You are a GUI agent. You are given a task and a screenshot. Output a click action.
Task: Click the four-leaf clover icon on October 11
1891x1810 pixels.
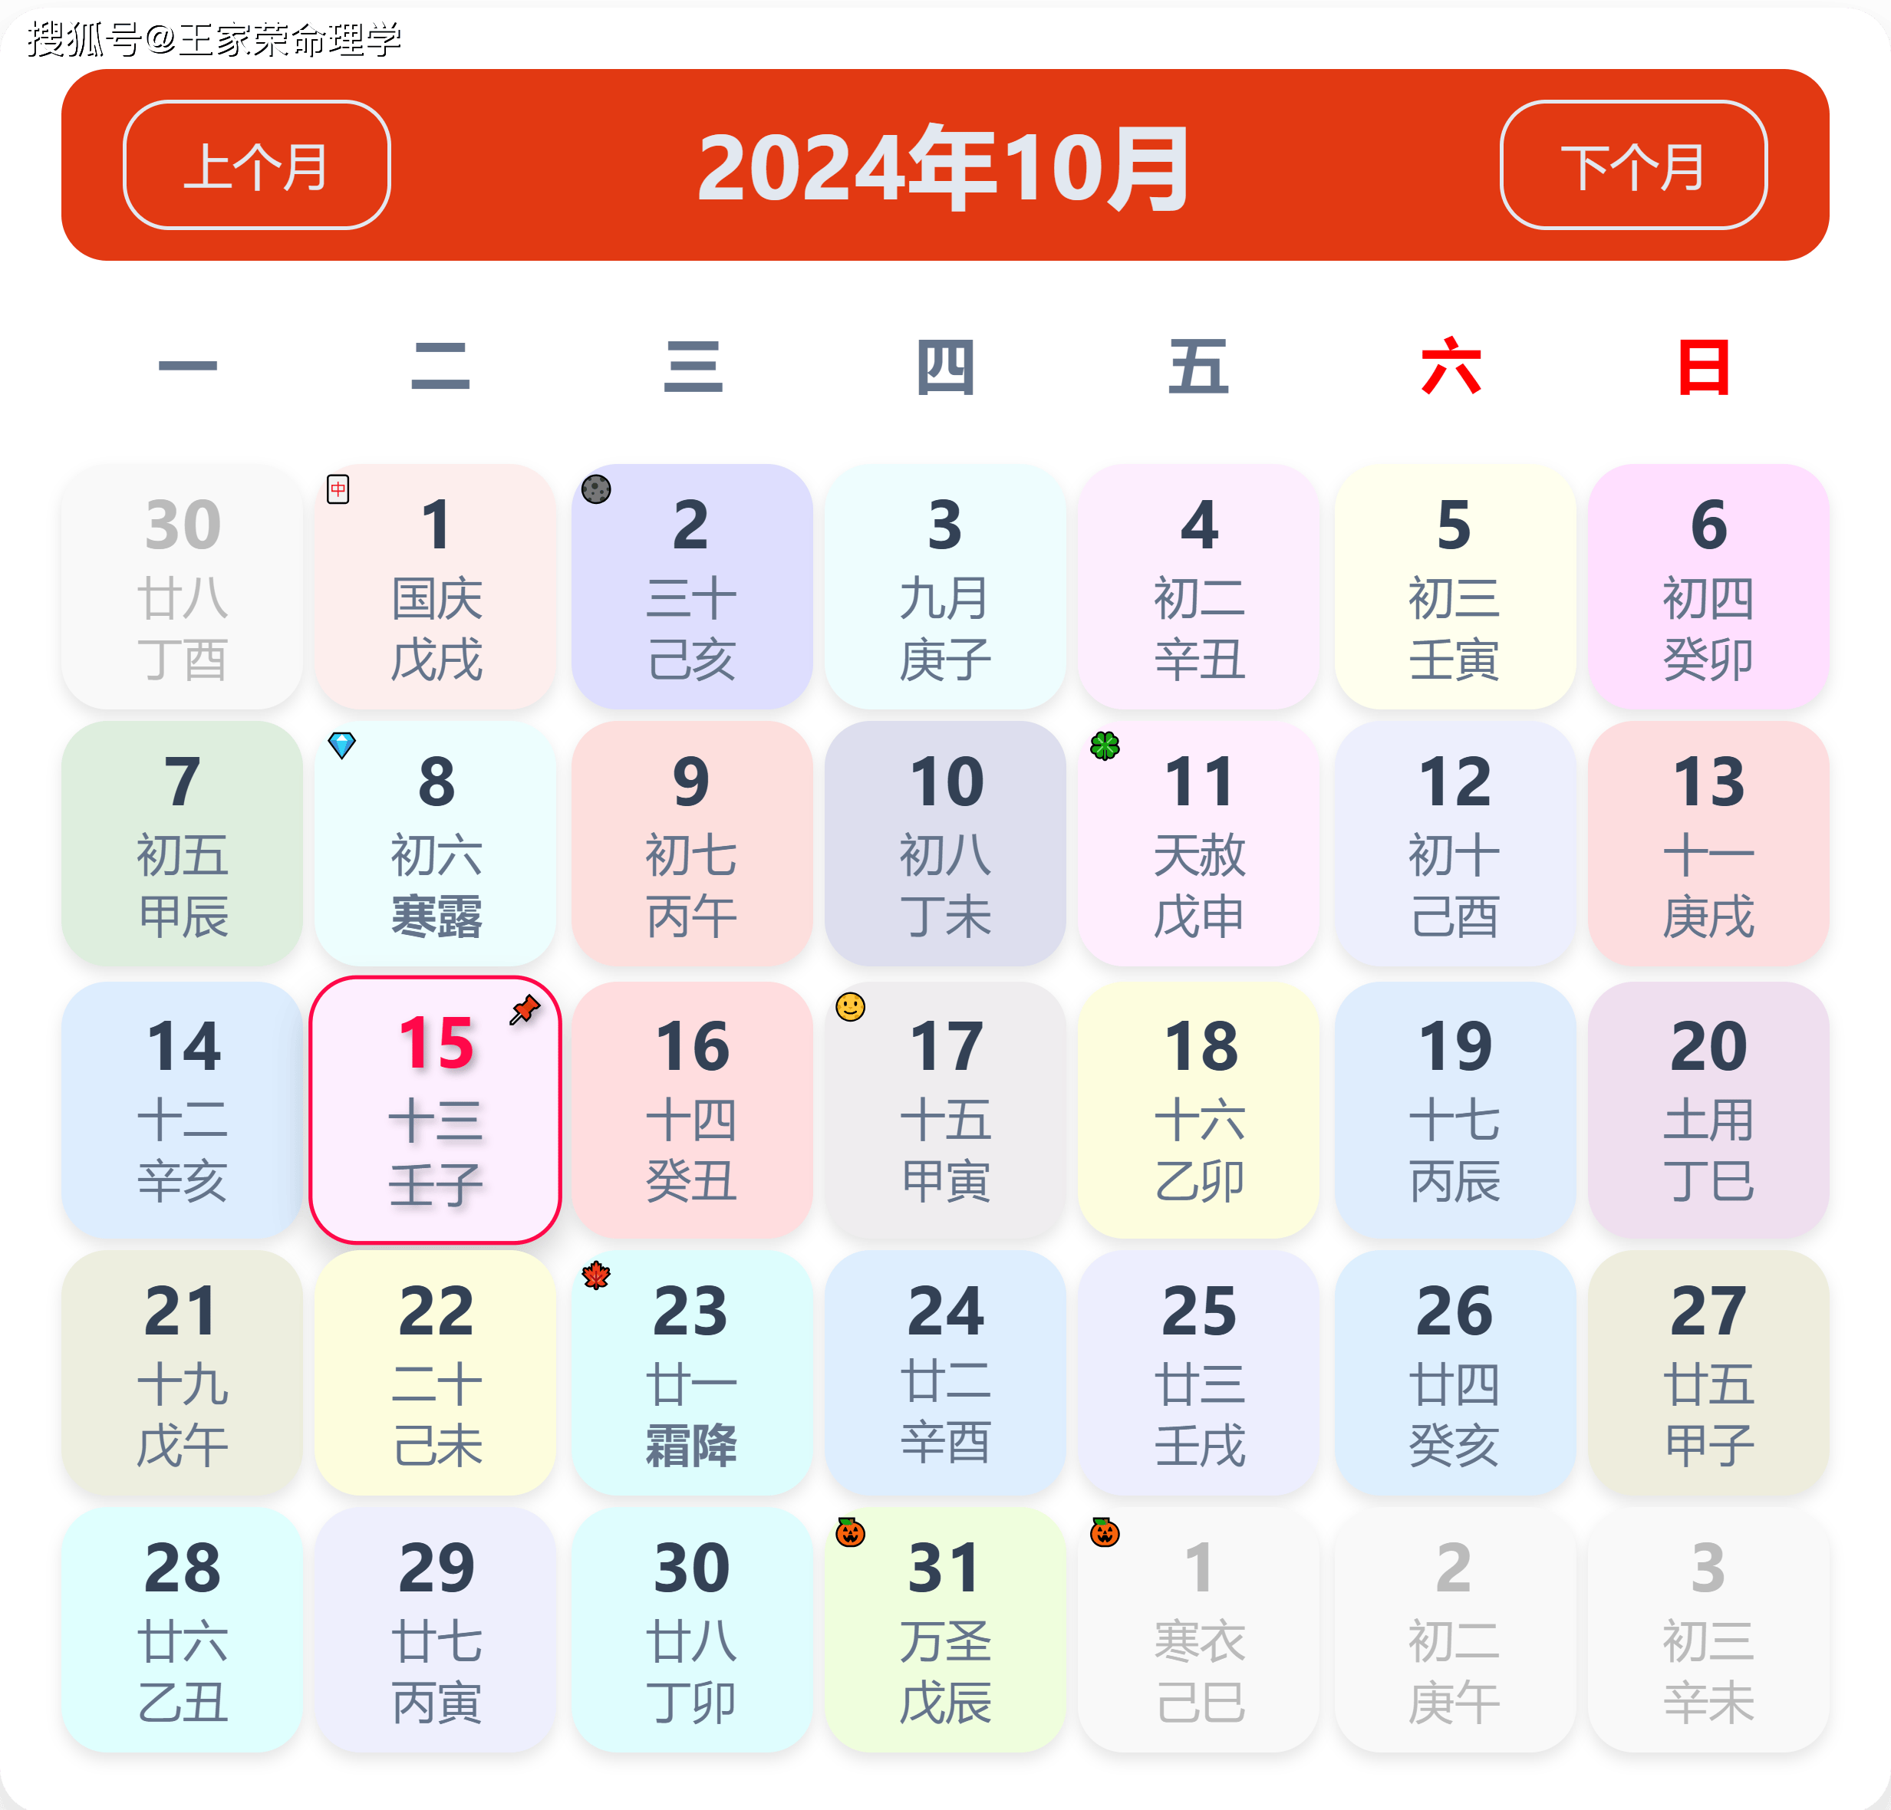point(1105,745)
